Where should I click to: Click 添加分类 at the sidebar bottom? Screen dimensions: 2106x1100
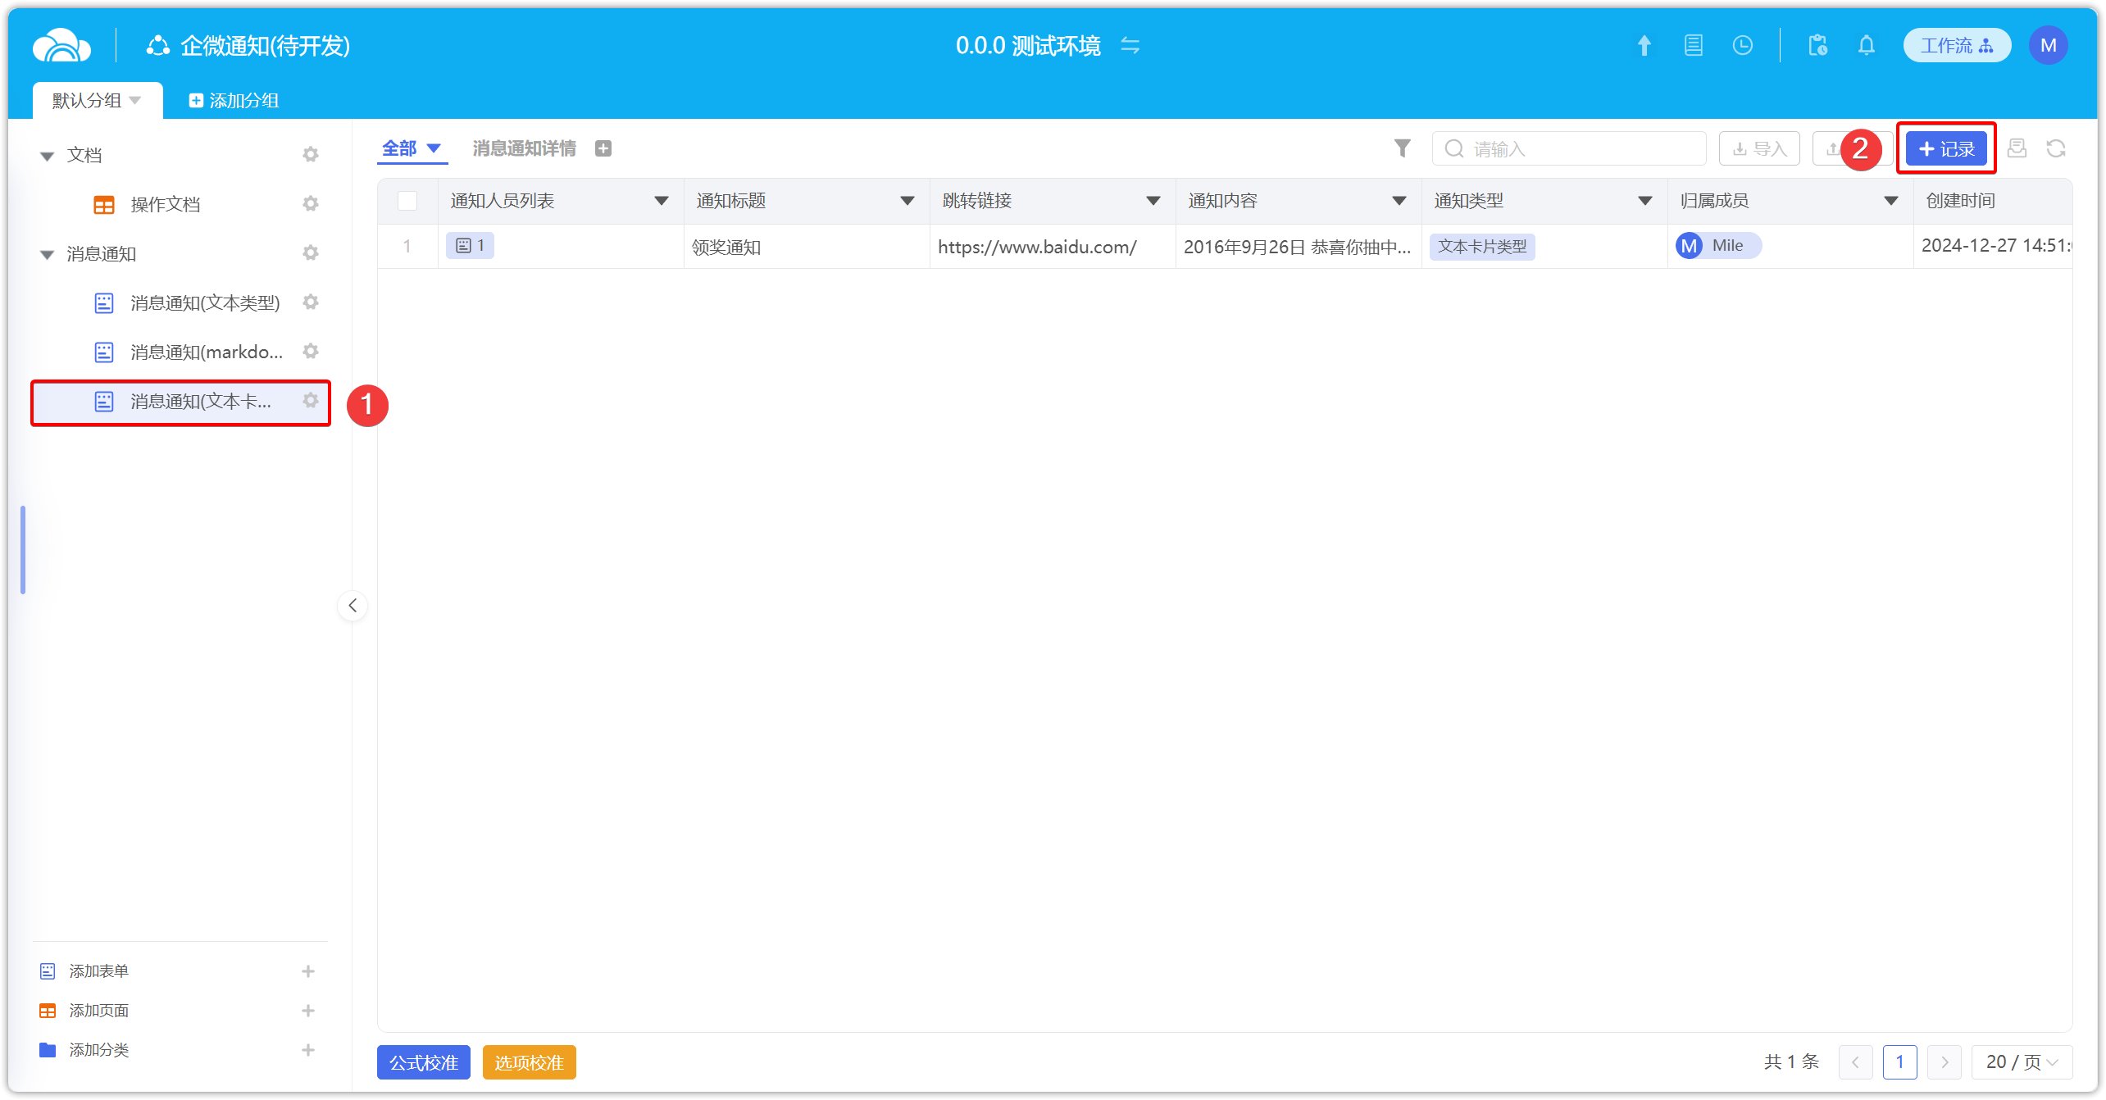(x=98, y=1050)
